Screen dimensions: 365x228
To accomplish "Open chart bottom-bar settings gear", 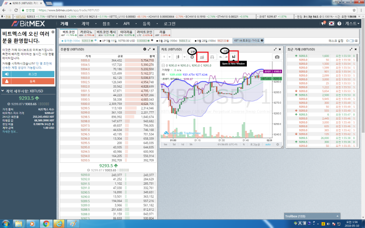I will (x=277, y=145).
